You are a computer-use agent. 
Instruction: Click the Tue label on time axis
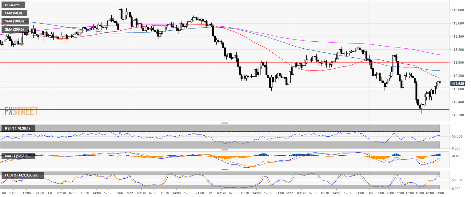point(210,193)
